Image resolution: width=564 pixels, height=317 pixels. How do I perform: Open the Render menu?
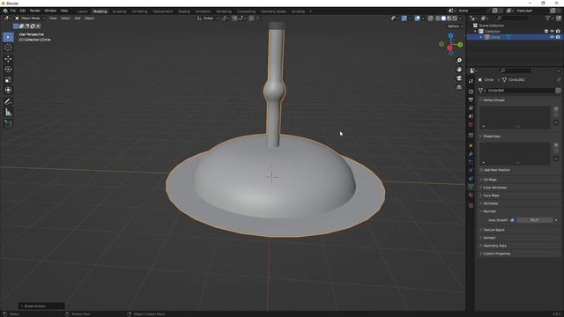point(35,11)
